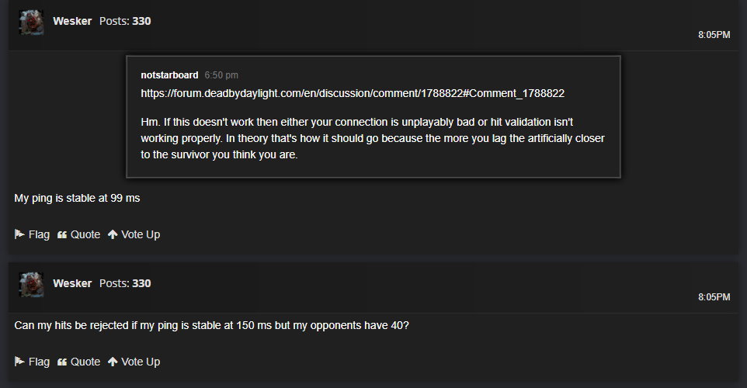Click the 6:50 pm timestamp in quote
This screenshot has width=747, height=388.
(221, 75)
